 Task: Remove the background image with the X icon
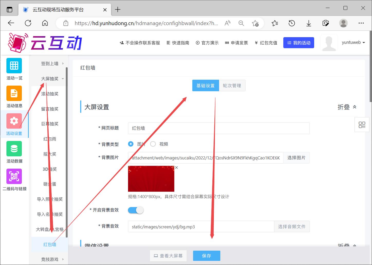176,168
